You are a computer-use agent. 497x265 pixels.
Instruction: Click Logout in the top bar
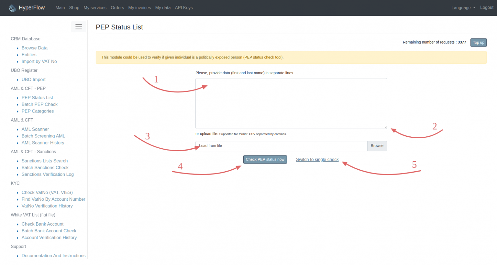point(487,7)
